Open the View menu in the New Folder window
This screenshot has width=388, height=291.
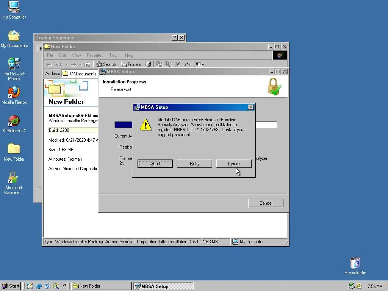(x=76, y=55)
